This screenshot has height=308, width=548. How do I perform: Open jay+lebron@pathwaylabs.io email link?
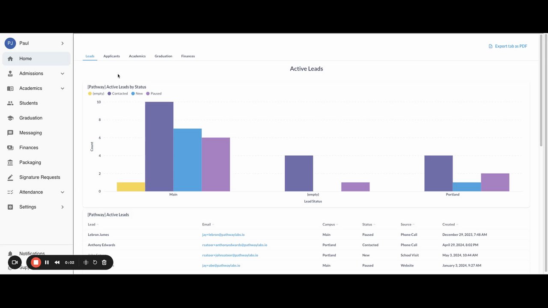(x=223, y=234)
